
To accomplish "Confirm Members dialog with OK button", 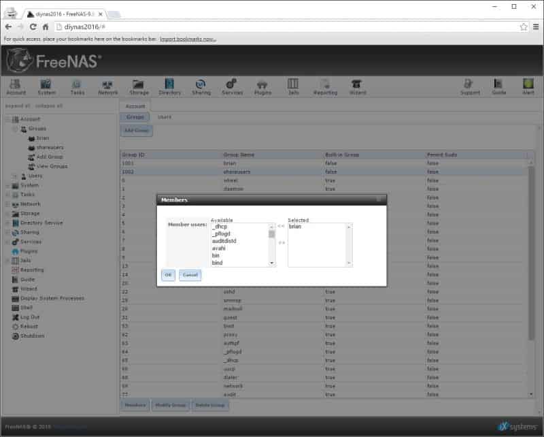I will (168, 275).
